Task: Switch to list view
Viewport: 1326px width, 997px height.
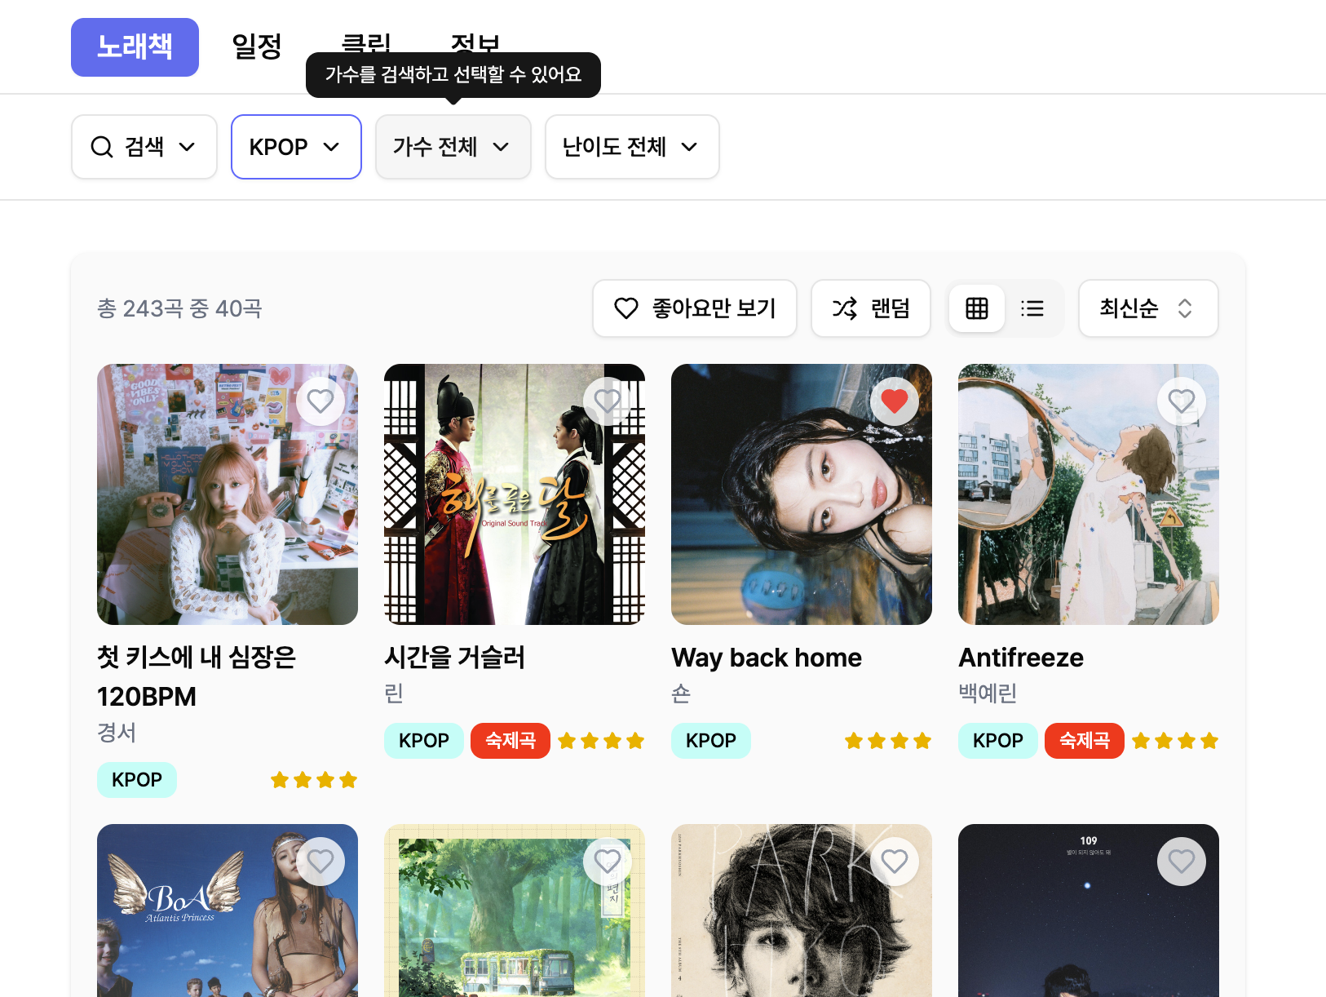Action: point(1032,308)
